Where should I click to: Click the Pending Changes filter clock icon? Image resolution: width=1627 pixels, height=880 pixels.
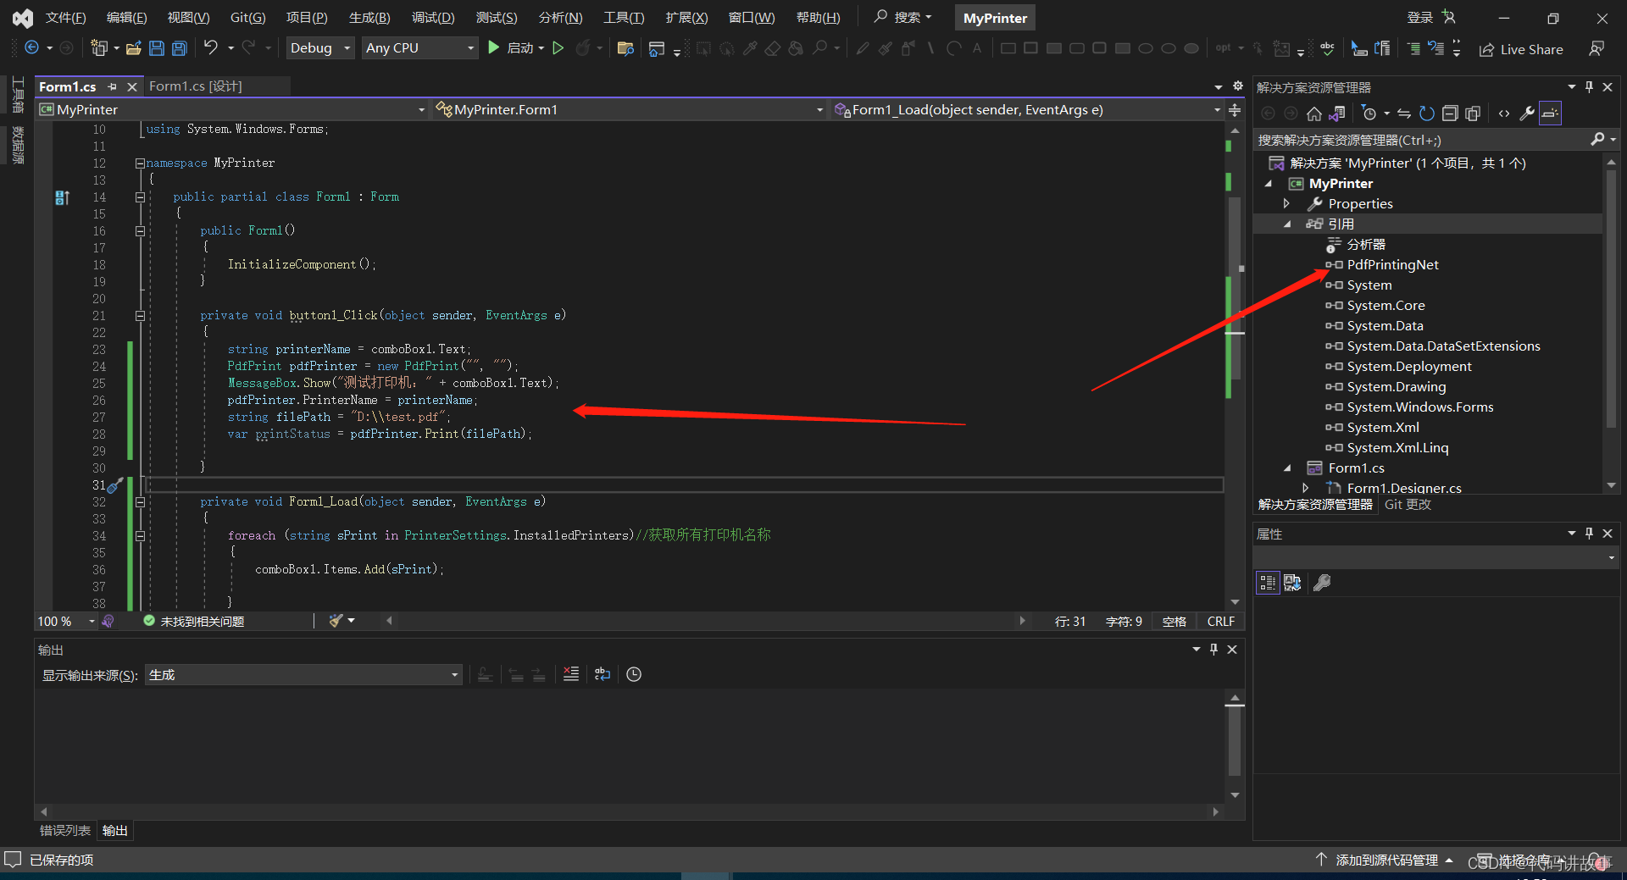[x=1369, y=113]
